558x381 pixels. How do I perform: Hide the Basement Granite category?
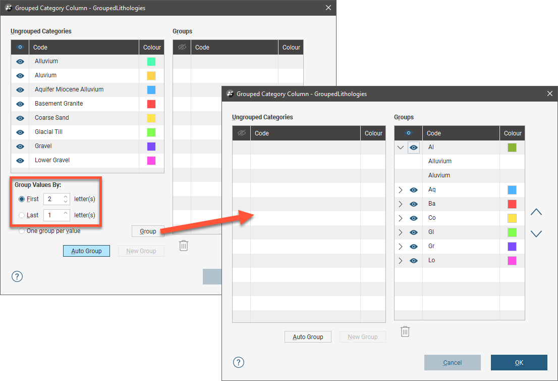click(20, 104)
